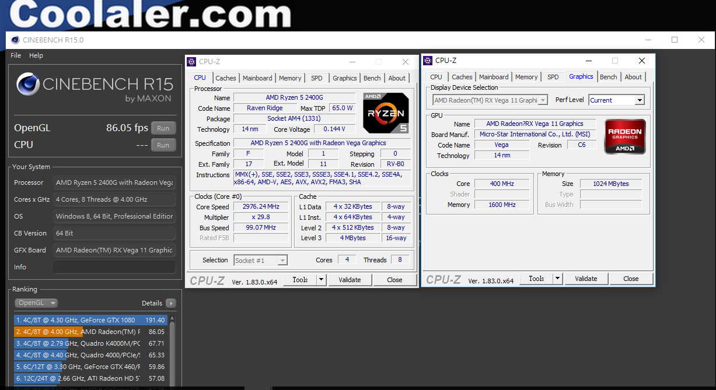Viewport: 716px width, 390px height.
Task: Click the Multiplier value x 29.8
Action: pyautogui.click(x=261, y=217)
